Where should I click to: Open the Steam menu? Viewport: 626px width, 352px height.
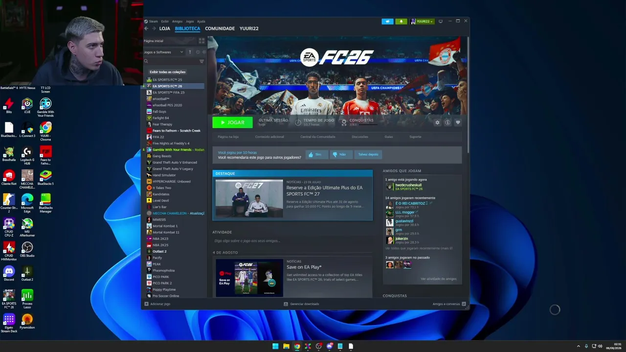point(153,22)
